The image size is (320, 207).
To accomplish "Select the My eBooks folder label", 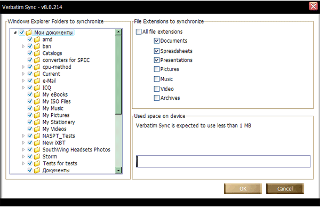I will pyautogui.click(x=55, y=95).
